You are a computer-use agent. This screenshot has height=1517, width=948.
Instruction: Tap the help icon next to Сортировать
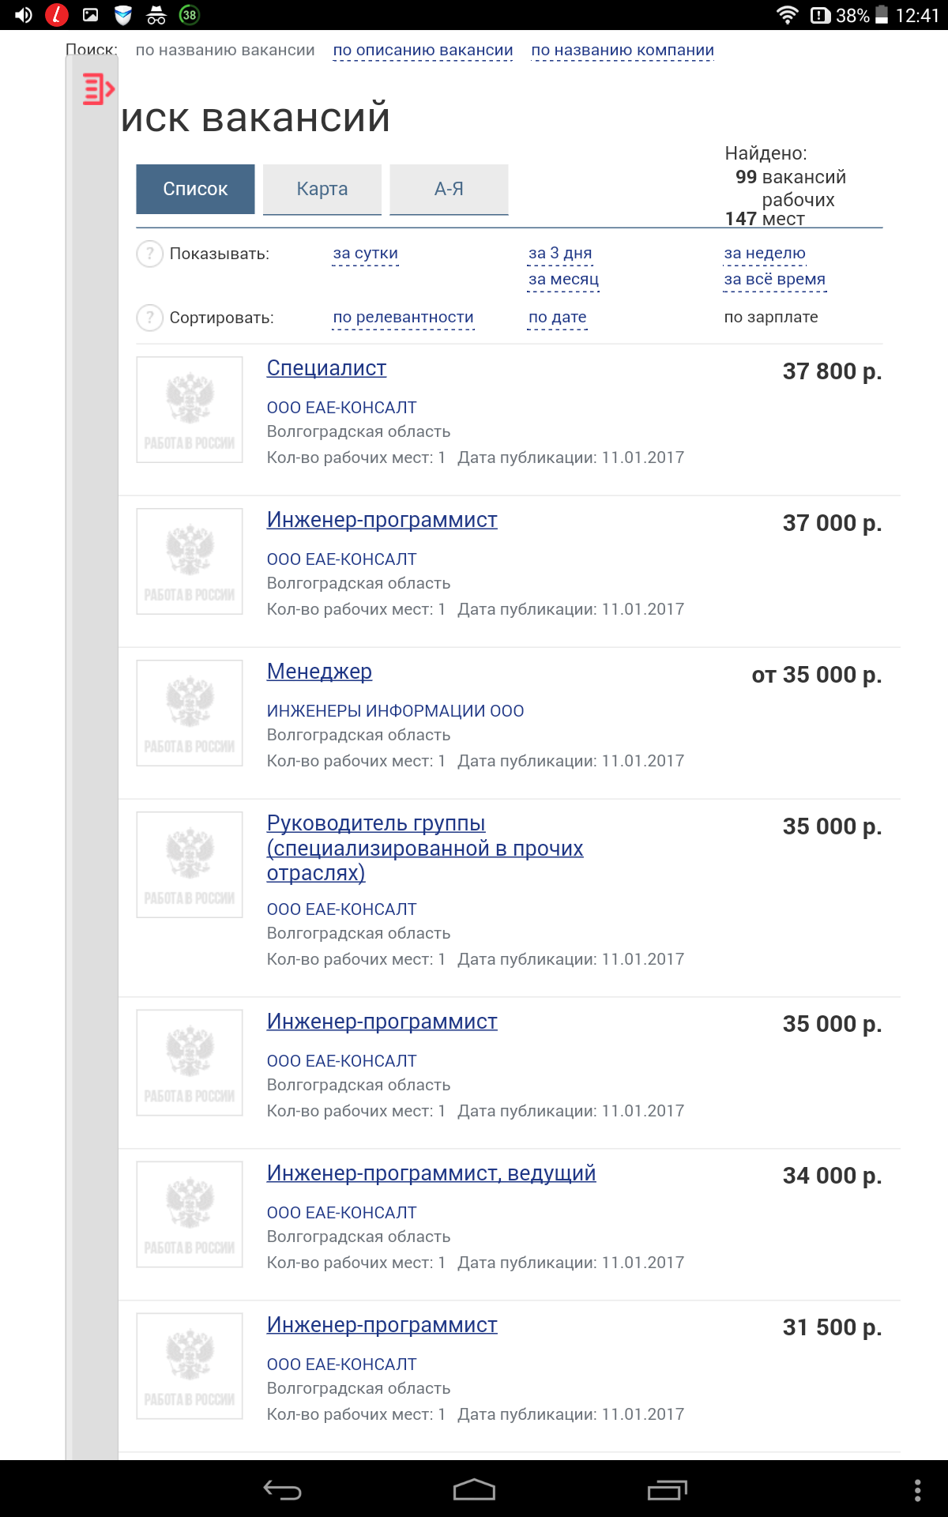point(149,318)
